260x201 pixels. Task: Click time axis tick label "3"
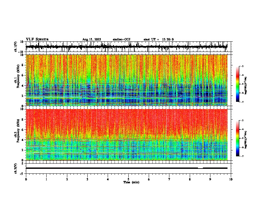click(x=87, y=179)
